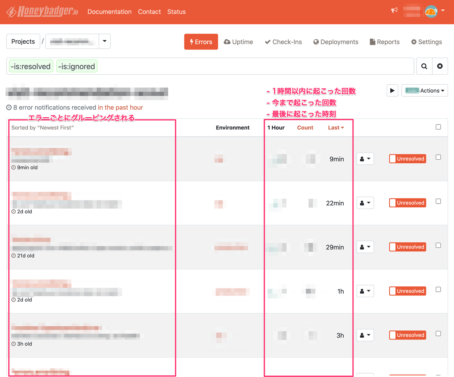Open assignee dropdown for the 1h row
Screen dimensions: 454x377
pos(365,291)
